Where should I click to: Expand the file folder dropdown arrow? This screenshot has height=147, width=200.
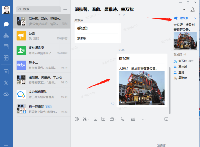pos(116,119)
